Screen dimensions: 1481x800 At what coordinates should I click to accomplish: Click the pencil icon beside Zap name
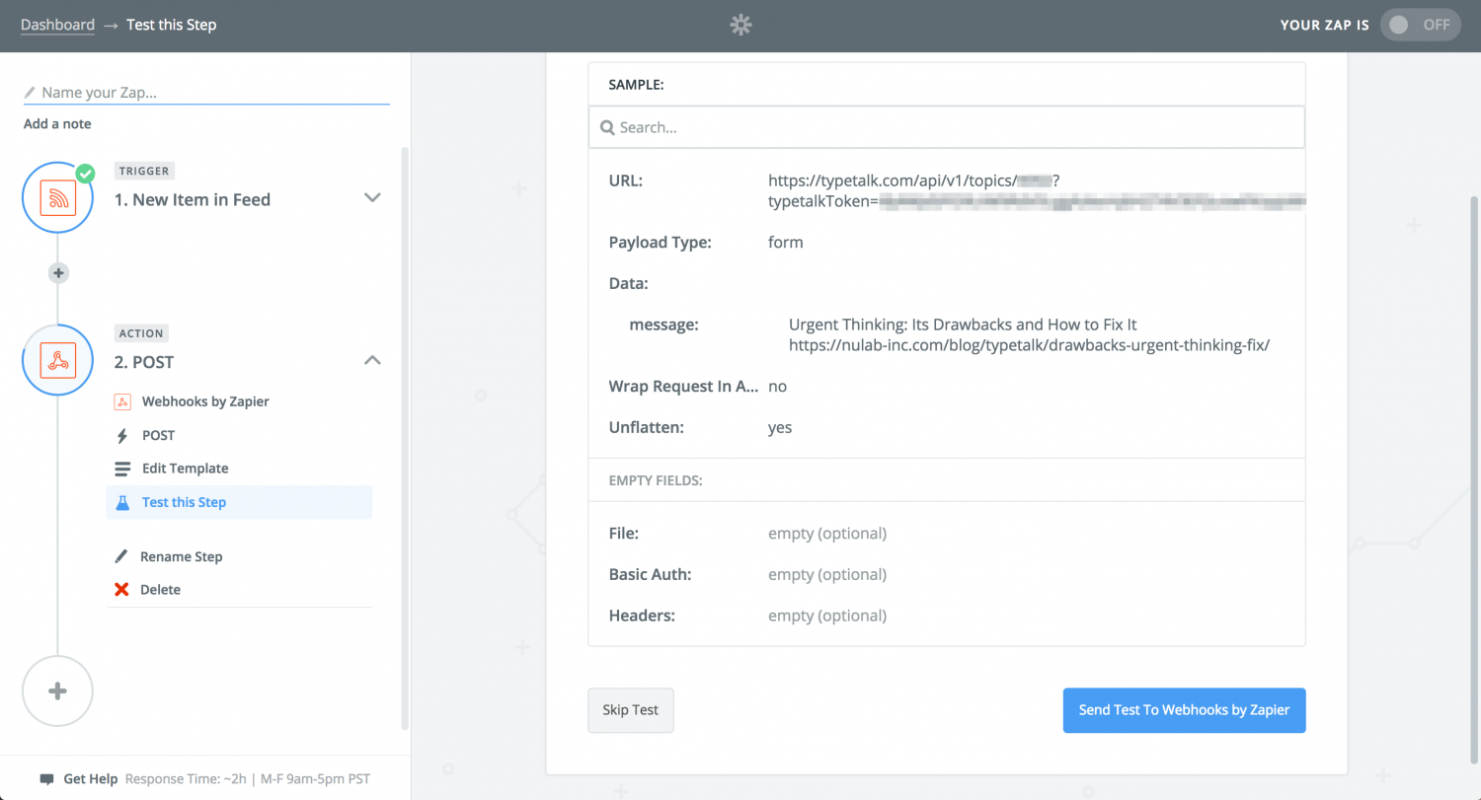coord(30,93)
